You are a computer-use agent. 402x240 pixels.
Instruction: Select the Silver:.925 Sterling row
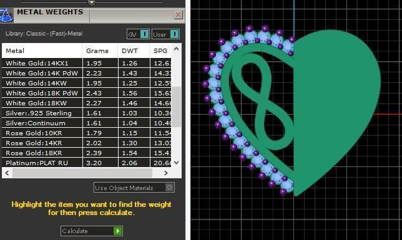86,113
